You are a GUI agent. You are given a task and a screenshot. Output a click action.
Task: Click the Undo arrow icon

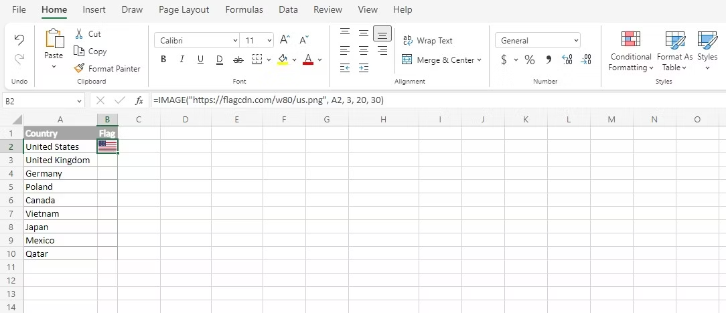pyautogui.click(x=19, y=39)
